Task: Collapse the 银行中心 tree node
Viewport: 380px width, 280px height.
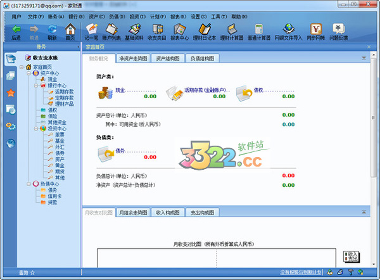Action: point(36,86)
